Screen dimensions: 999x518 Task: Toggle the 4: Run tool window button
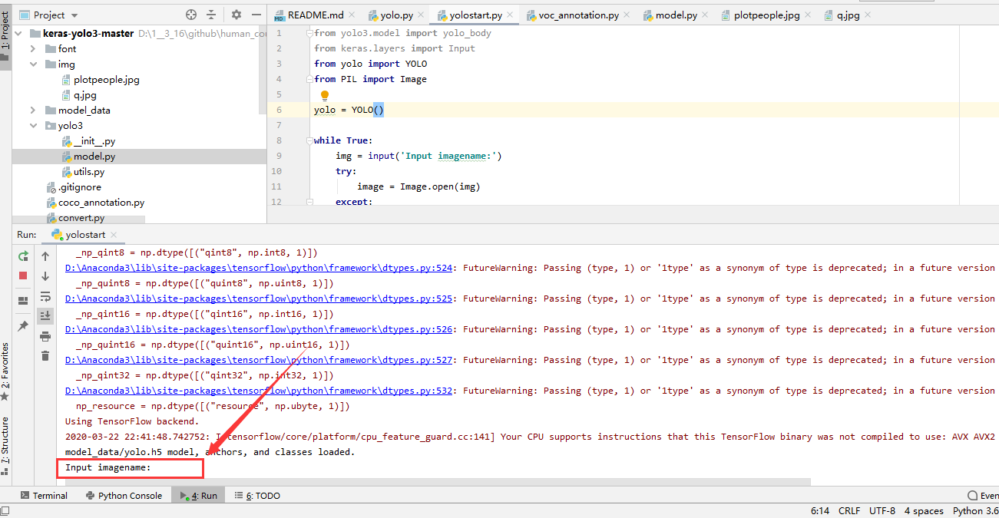198,496
